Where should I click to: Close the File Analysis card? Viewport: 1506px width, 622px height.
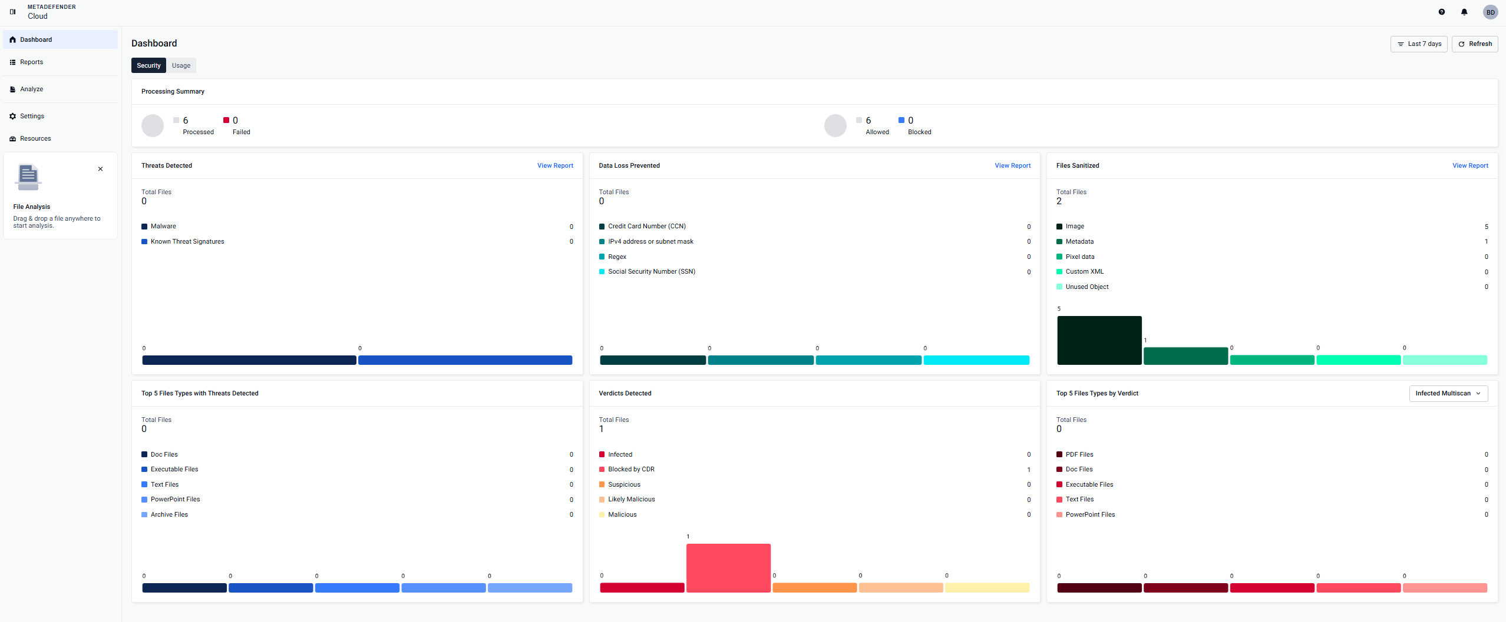pyautogui.click(x=100, y=169)
